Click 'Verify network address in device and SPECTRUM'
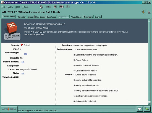 (96, 91)
